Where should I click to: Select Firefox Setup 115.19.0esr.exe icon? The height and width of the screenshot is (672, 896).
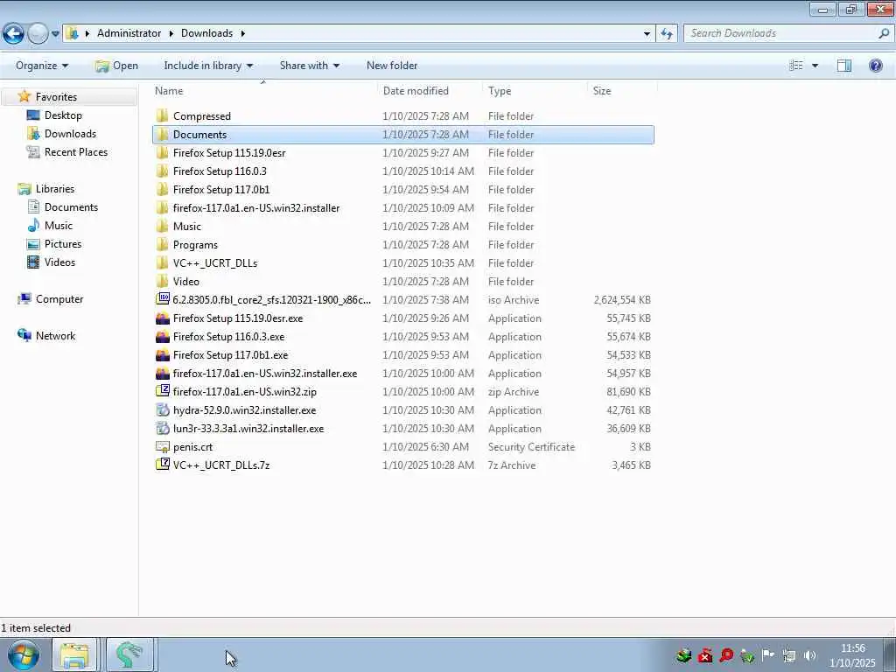click(162, 318)
